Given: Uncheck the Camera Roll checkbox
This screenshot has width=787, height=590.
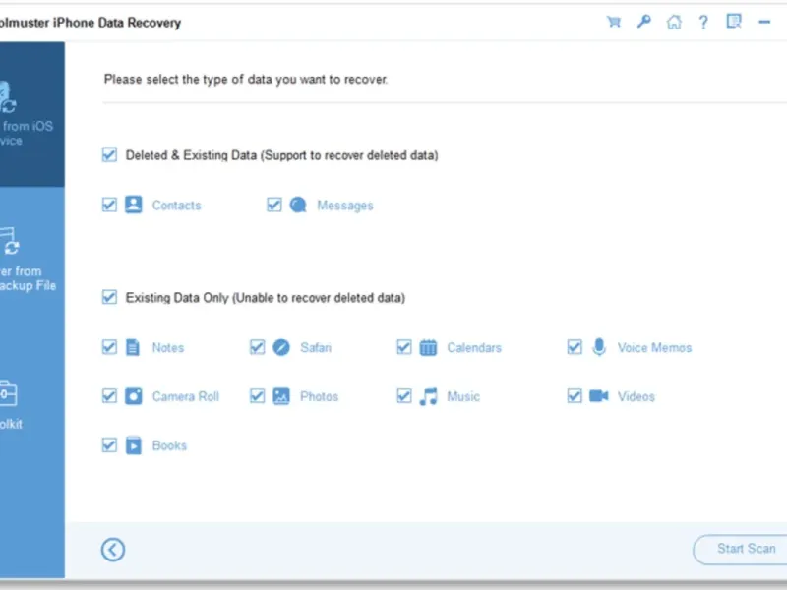Looking at the screenshot, I should [109, 396].
